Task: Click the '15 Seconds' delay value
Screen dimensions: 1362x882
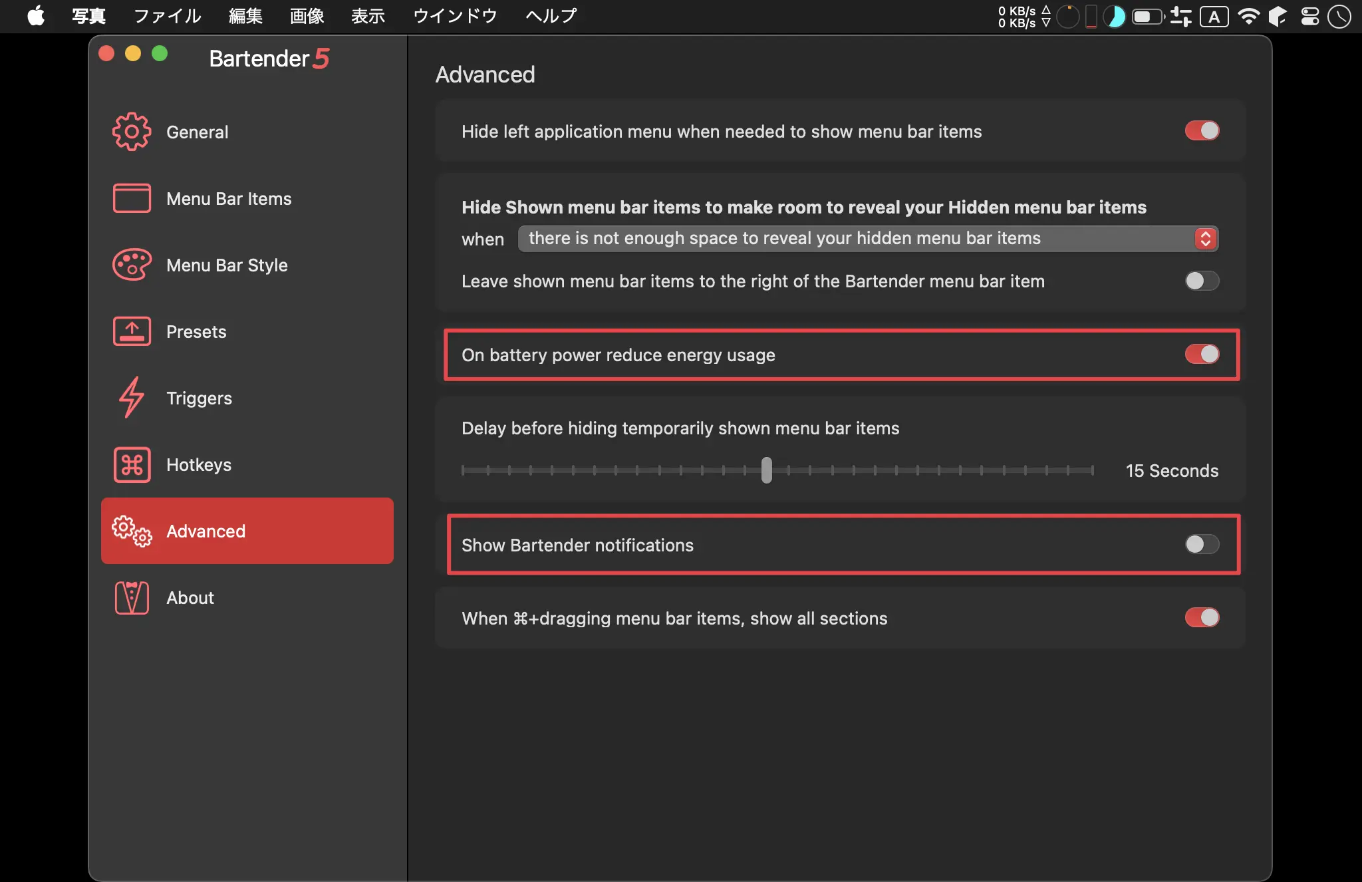Action: (1172, 470)
